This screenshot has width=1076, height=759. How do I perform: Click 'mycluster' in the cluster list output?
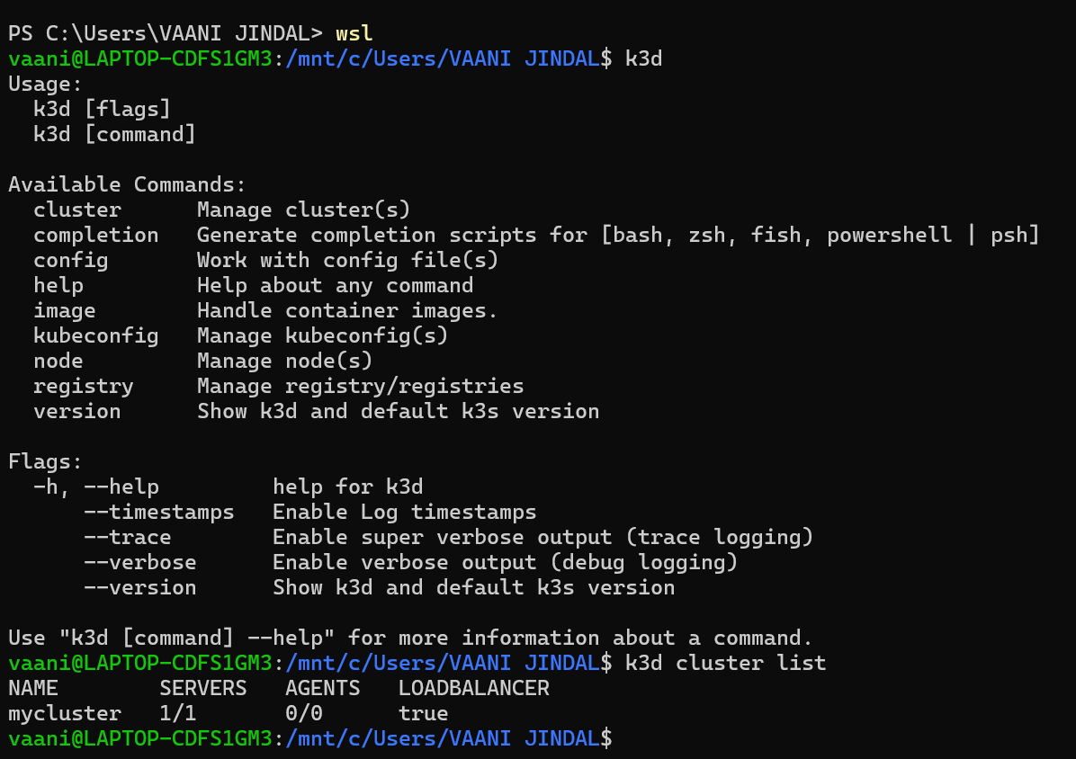[64, 713]
